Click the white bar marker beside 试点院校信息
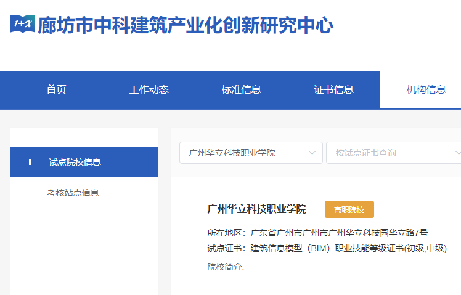 pos(30,162)
